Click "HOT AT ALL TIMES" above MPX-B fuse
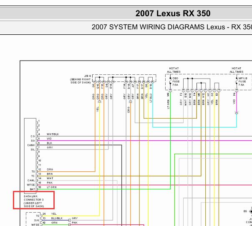Screen dimensions: 252x226 click(237, 70)
